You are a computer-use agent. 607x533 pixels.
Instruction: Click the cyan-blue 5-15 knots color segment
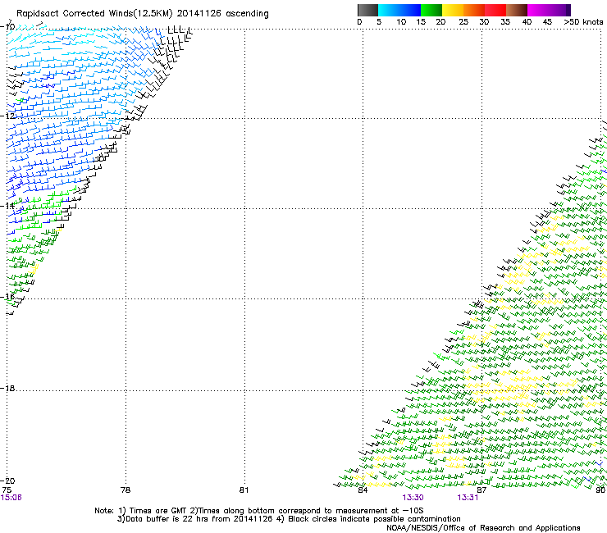(399, 10)
